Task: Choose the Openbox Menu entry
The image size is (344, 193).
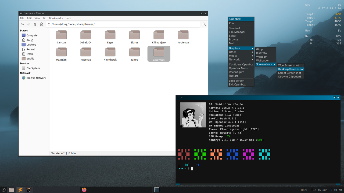Action: point(241,68)
